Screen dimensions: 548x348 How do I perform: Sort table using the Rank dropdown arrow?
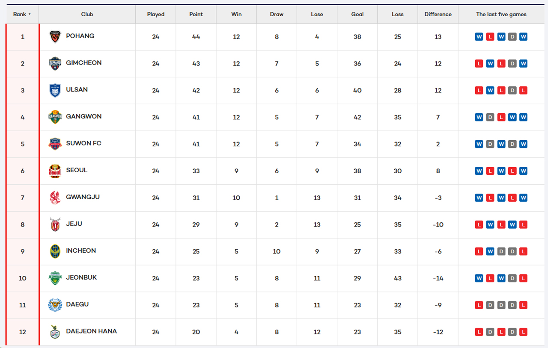pos(30,15)
